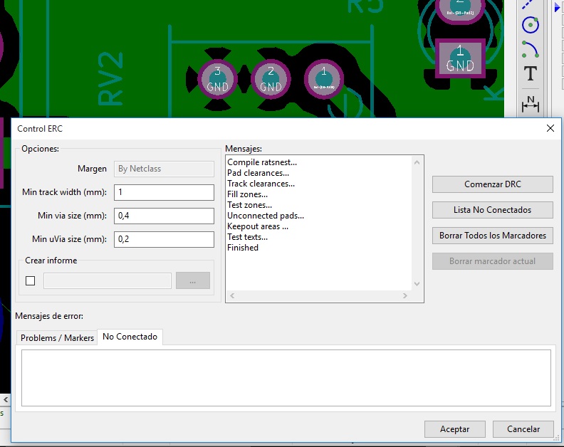Select the No Conectado tab
The height and width of the screenshot is (447, 564).
[x=130, y=337]
